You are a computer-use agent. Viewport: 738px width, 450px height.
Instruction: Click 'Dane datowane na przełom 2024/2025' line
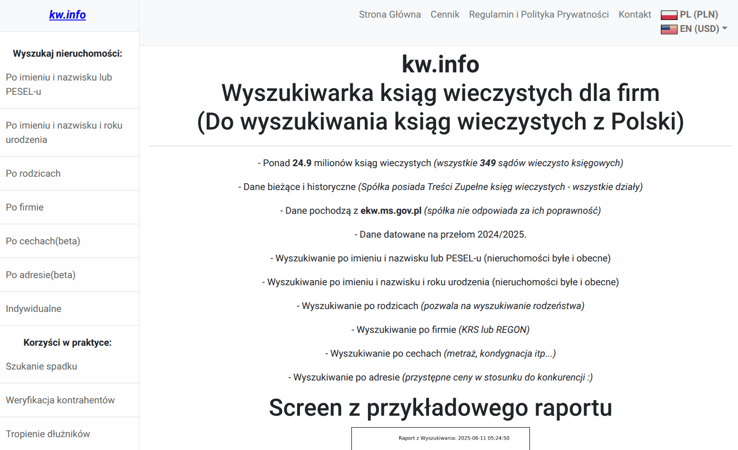pos(440,234)
